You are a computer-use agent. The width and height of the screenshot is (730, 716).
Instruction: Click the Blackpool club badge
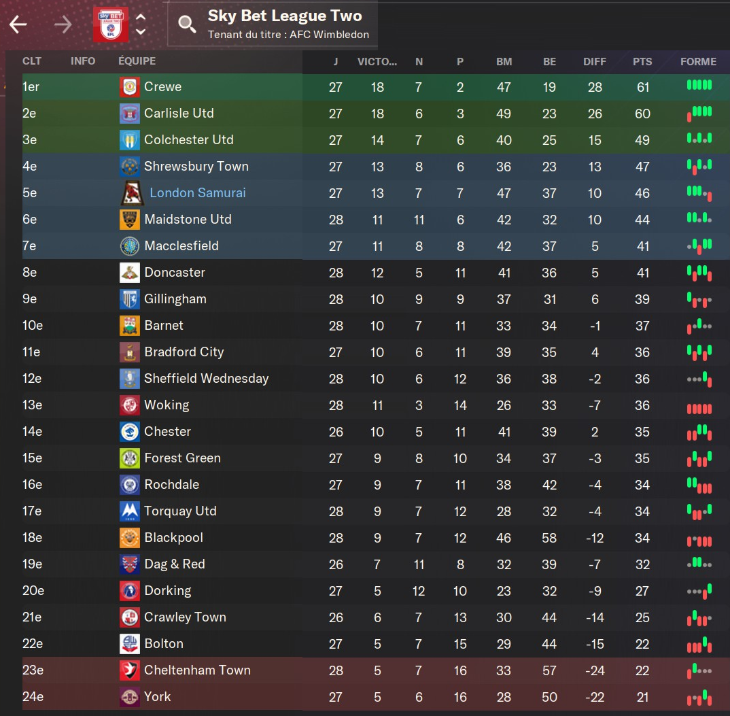(x=129, y=538)
